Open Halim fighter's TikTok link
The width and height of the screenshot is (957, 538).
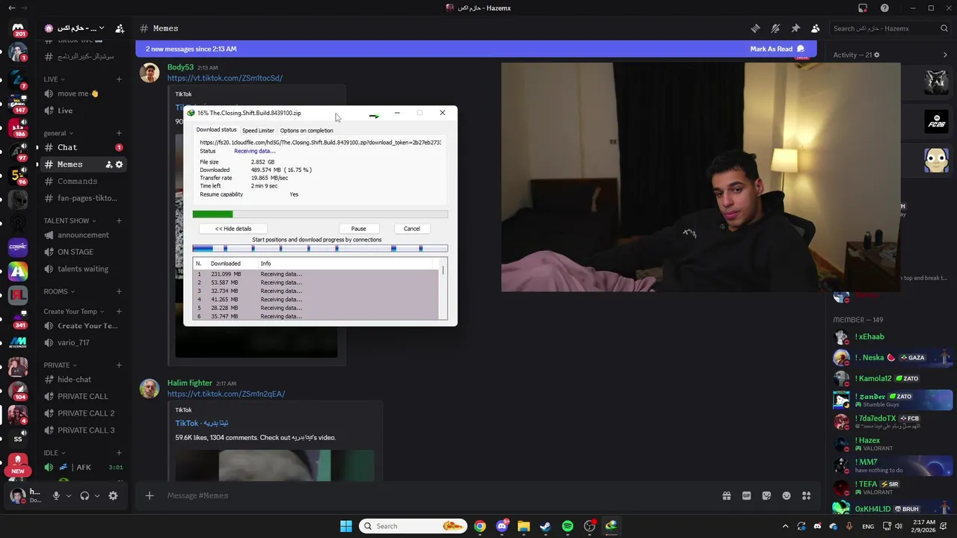pyautogui.click(x=226, y=394)
